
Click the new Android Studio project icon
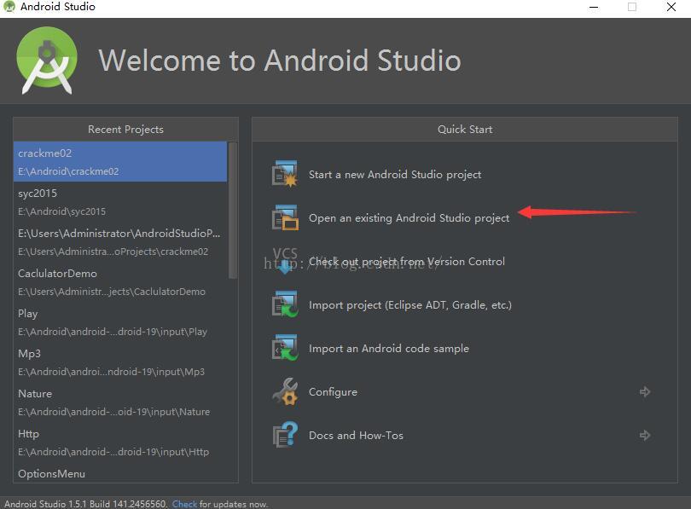(x=285, y=175)
